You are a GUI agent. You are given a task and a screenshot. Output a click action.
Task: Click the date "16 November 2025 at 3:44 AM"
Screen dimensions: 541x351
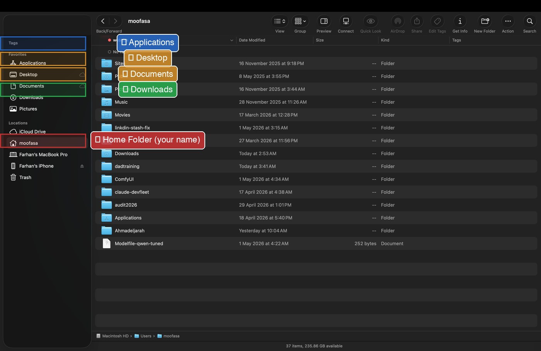[x=272, y=89]
